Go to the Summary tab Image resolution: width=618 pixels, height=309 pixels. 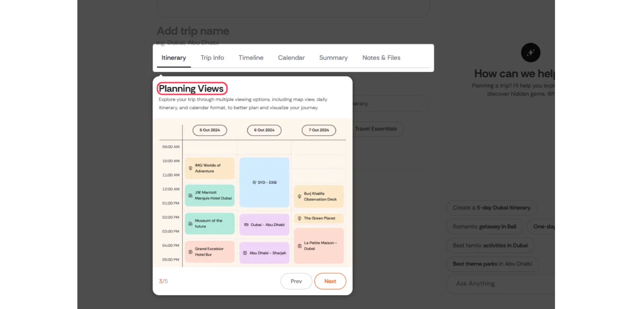333,58
